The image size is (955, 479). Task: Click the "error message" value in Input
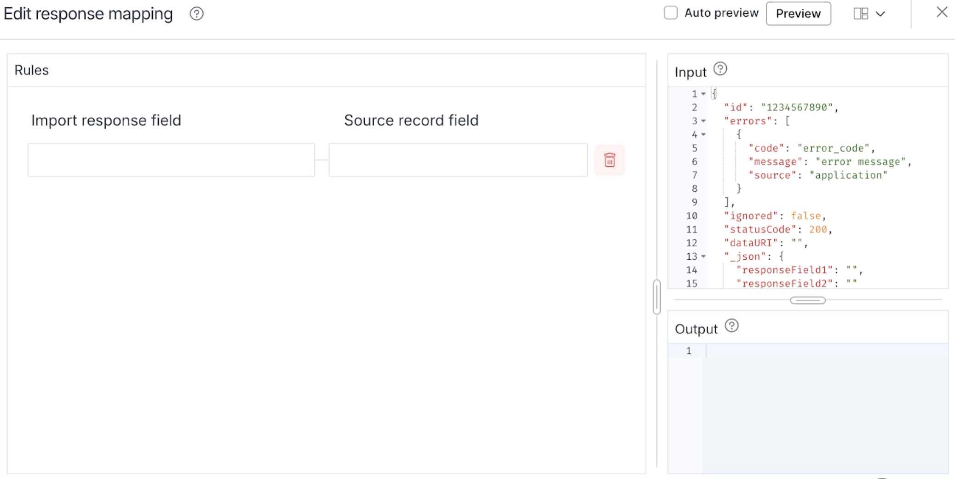[861, 162]
